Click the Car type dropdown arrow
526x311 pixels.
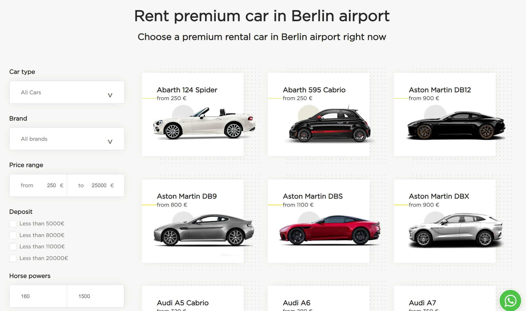click(x=110, y=95)
